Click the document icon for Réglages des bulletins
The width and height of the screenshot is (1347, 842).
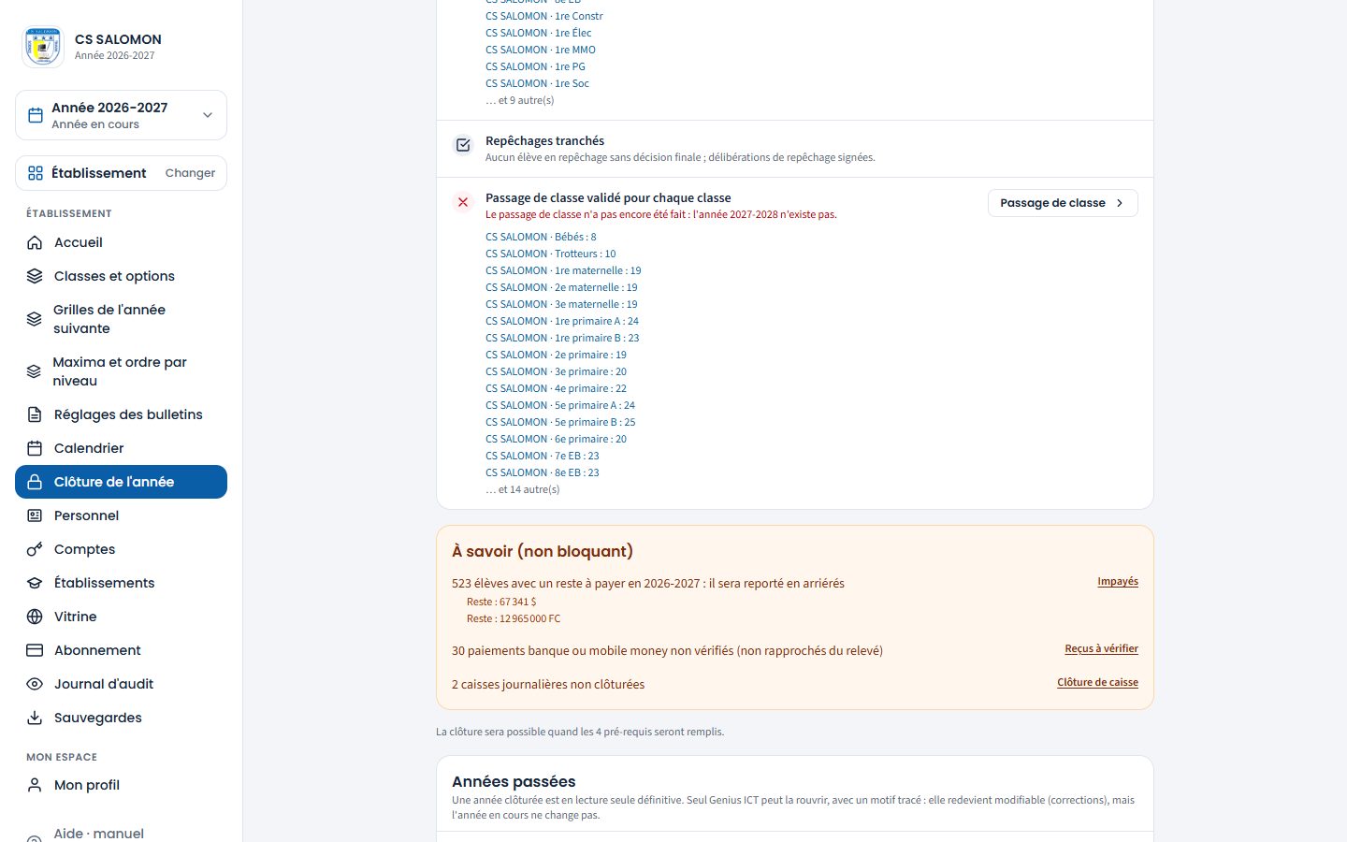pyautogui.click(x=35, y=414)
